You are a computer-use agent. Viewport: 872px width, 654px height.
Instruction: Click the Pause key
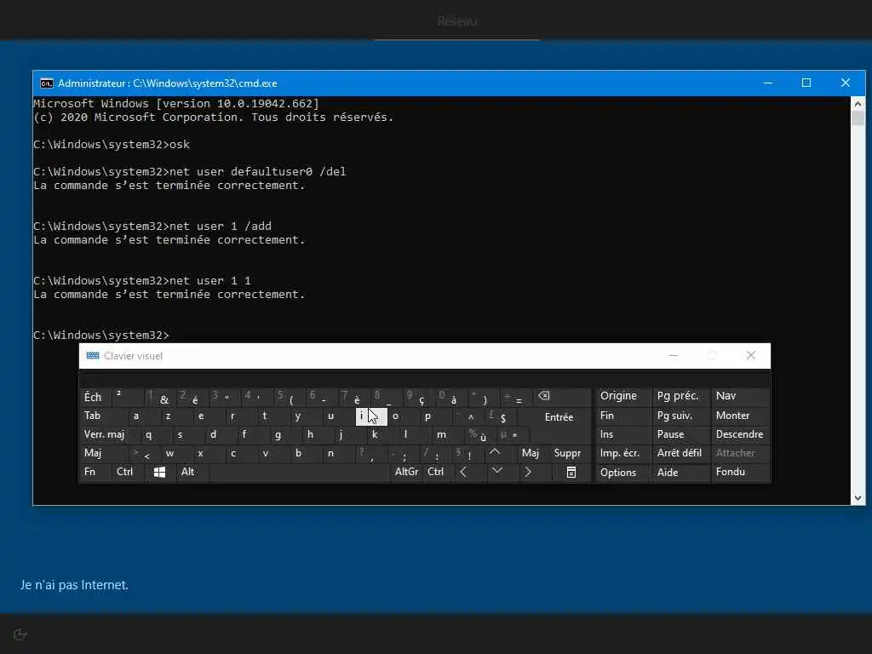680,434
